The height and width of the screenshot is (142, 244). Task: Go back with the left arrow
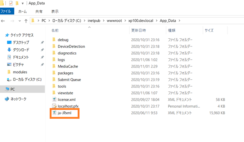pyautogui.click(x=3, y=21)
